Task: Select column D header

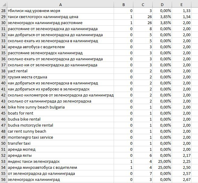Action: coord(162,5)
